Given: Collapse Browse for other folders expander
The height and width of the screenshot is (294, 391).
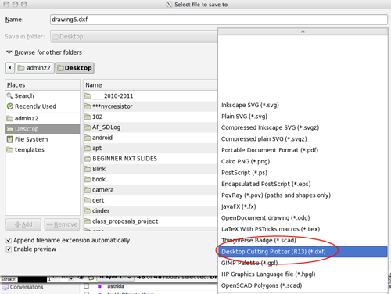Looking at the screenshot, I should pos(9,52).
